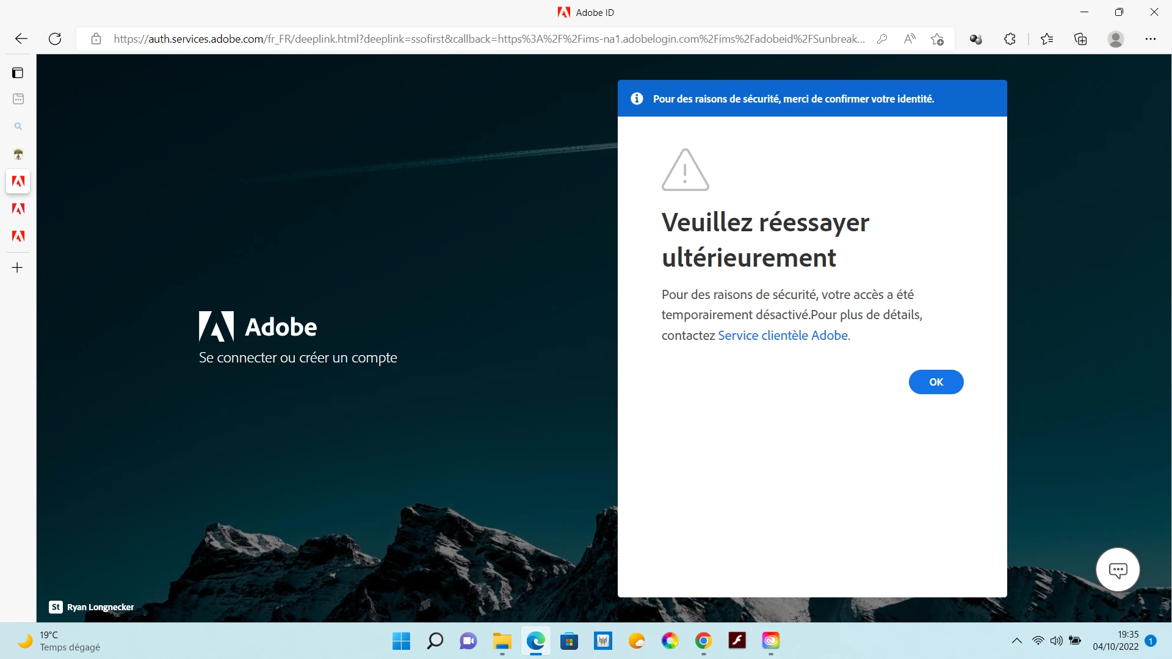Click the site lock icon in address bar
The image size is (1172, 659).
point(96,39)
